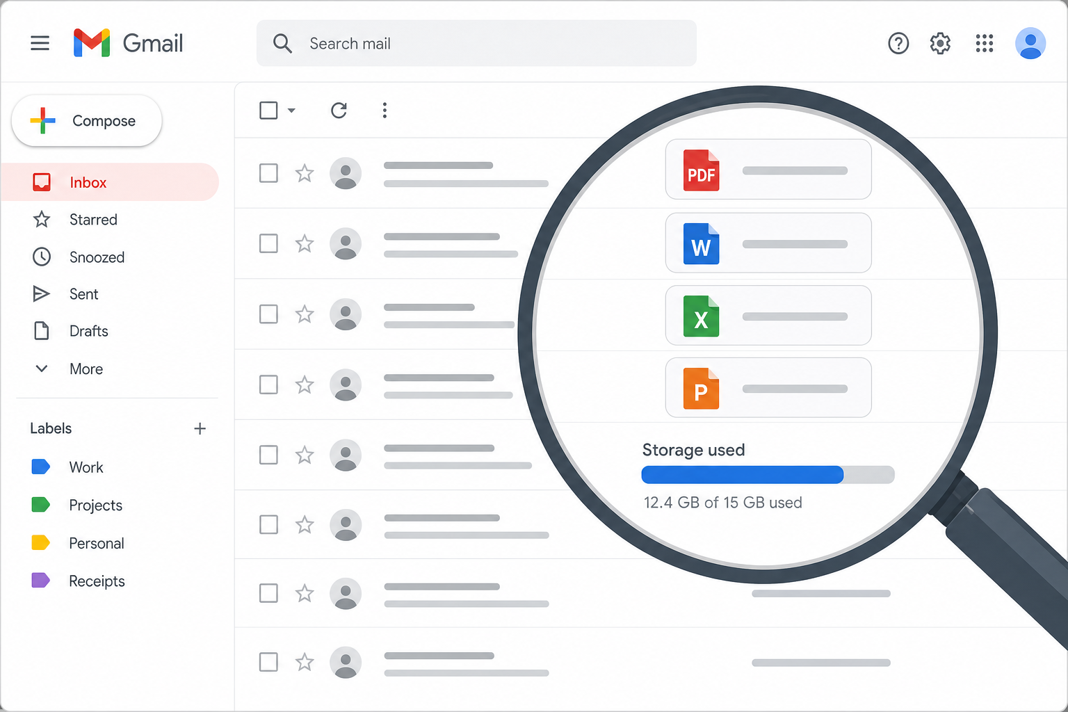The width and height of the screenshot is (1068, 712).
Task: Click '12.4 GB of 15 GB used' text
Action: [723, 503]
